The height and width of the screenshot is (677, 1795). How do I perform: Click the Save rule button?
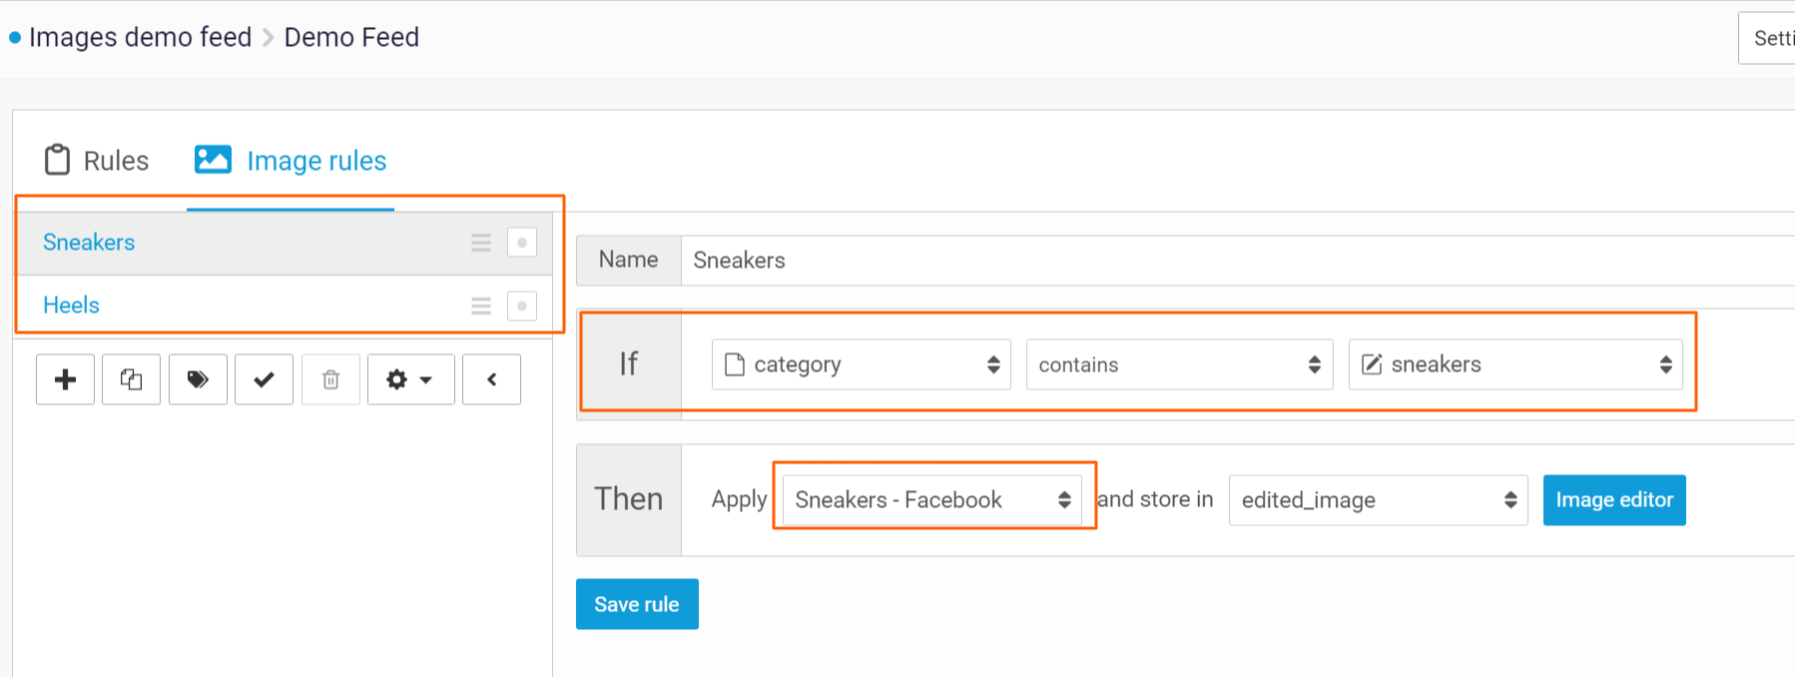click(x=637, y=604)
